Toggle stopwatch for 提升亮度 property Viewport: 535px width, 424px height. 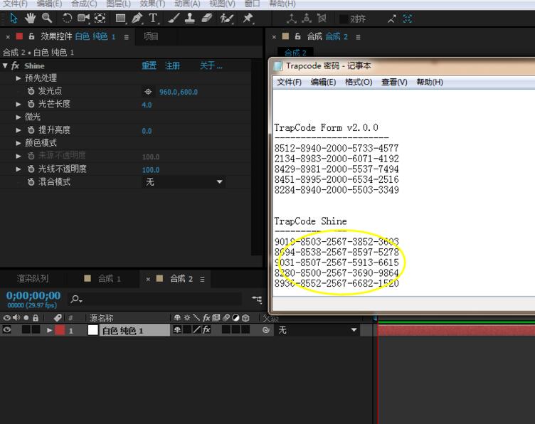tap(31, 131)
